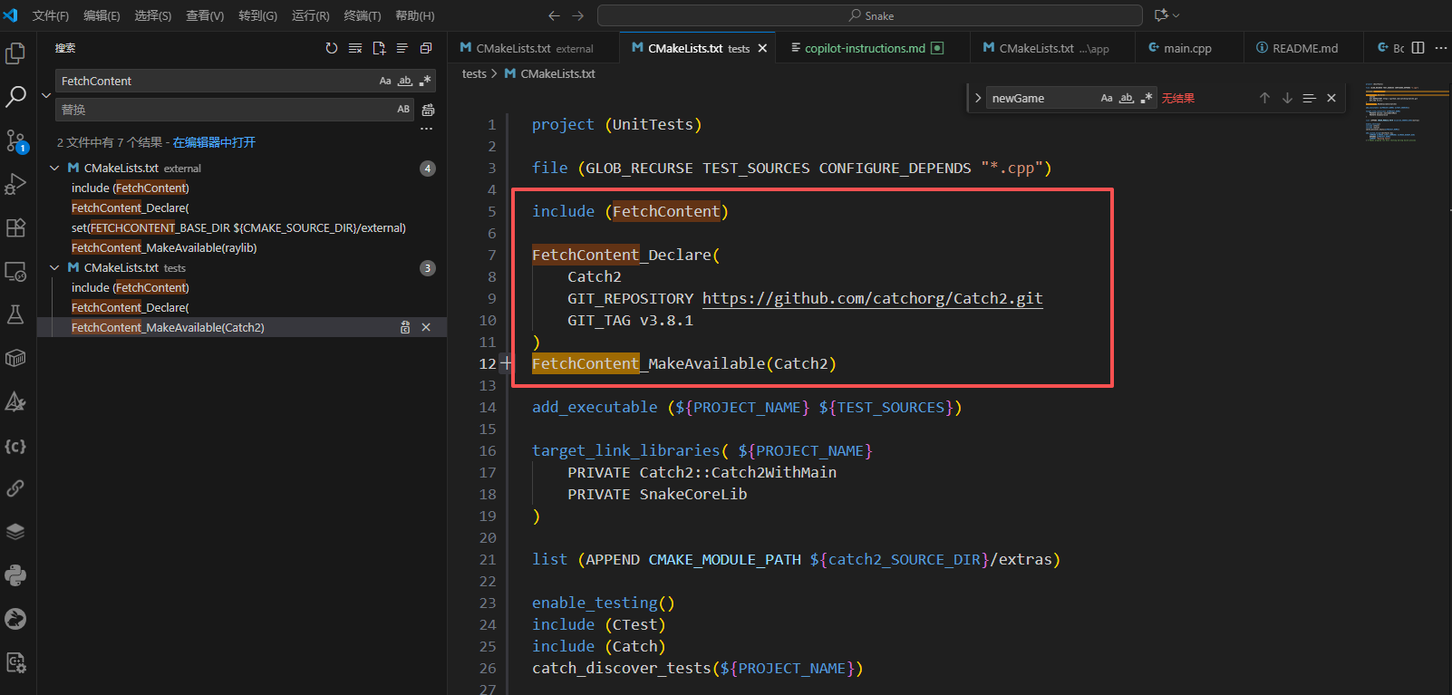This screenshot has width=1452, height=695.
Task: Open the Remote Explorer view
Action: click(x=15, y=271)
